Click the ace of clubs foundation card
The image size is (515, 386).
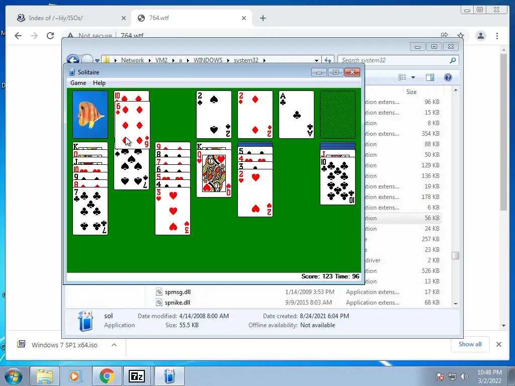click(x=296, y=115)
